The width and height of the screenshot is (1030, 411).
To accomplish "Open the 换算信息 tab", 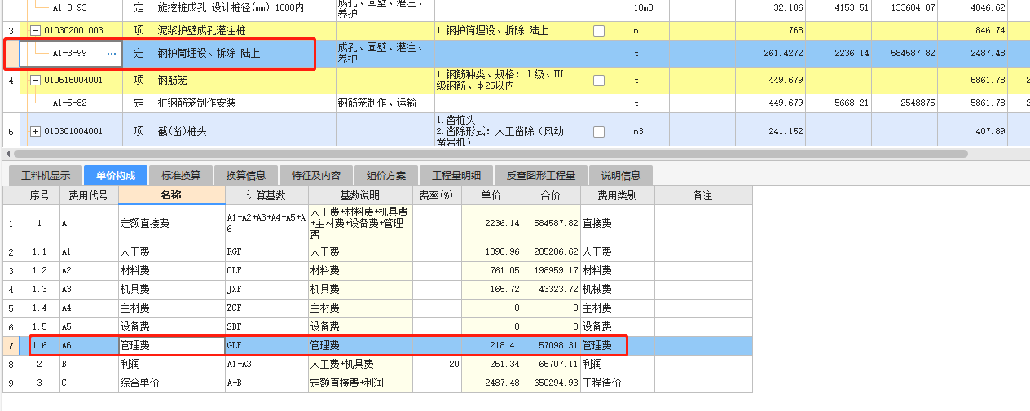I will [x=245, y=175].
